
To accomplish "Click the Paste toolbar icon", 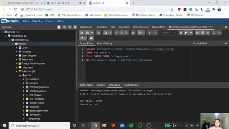I will (126, 33).
